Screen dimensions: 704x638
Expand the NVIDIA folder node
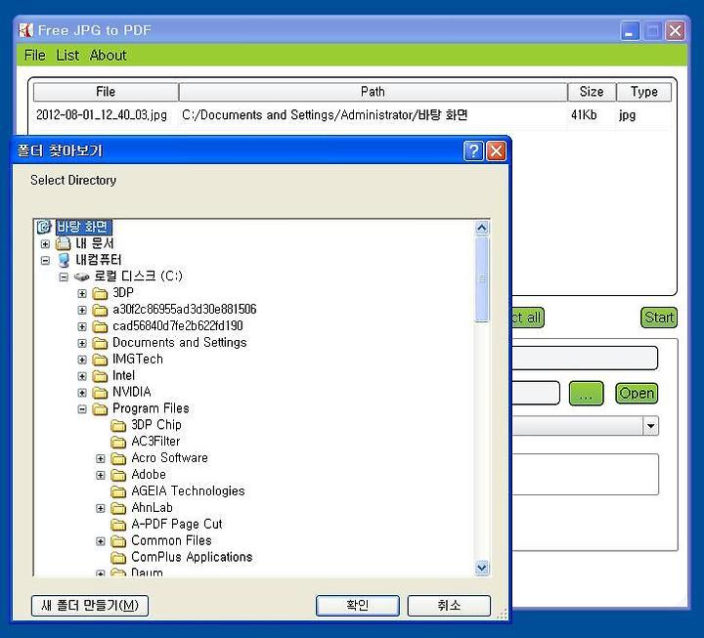[x=82, y=393]
